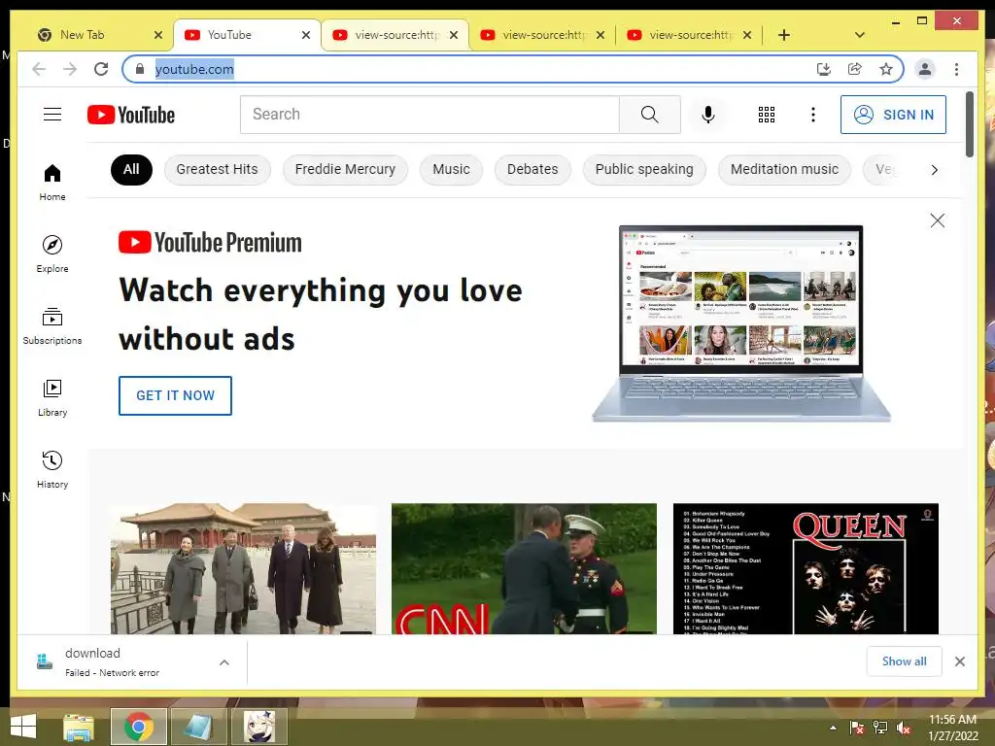995x746 pixels.
Task: Filter by Greatest Hits chip
Action: click(217, 169)
